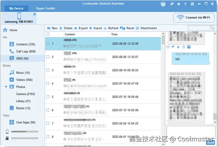
Task: Select the row dated 2025-08-10 09:30:55
Action: 103,70
